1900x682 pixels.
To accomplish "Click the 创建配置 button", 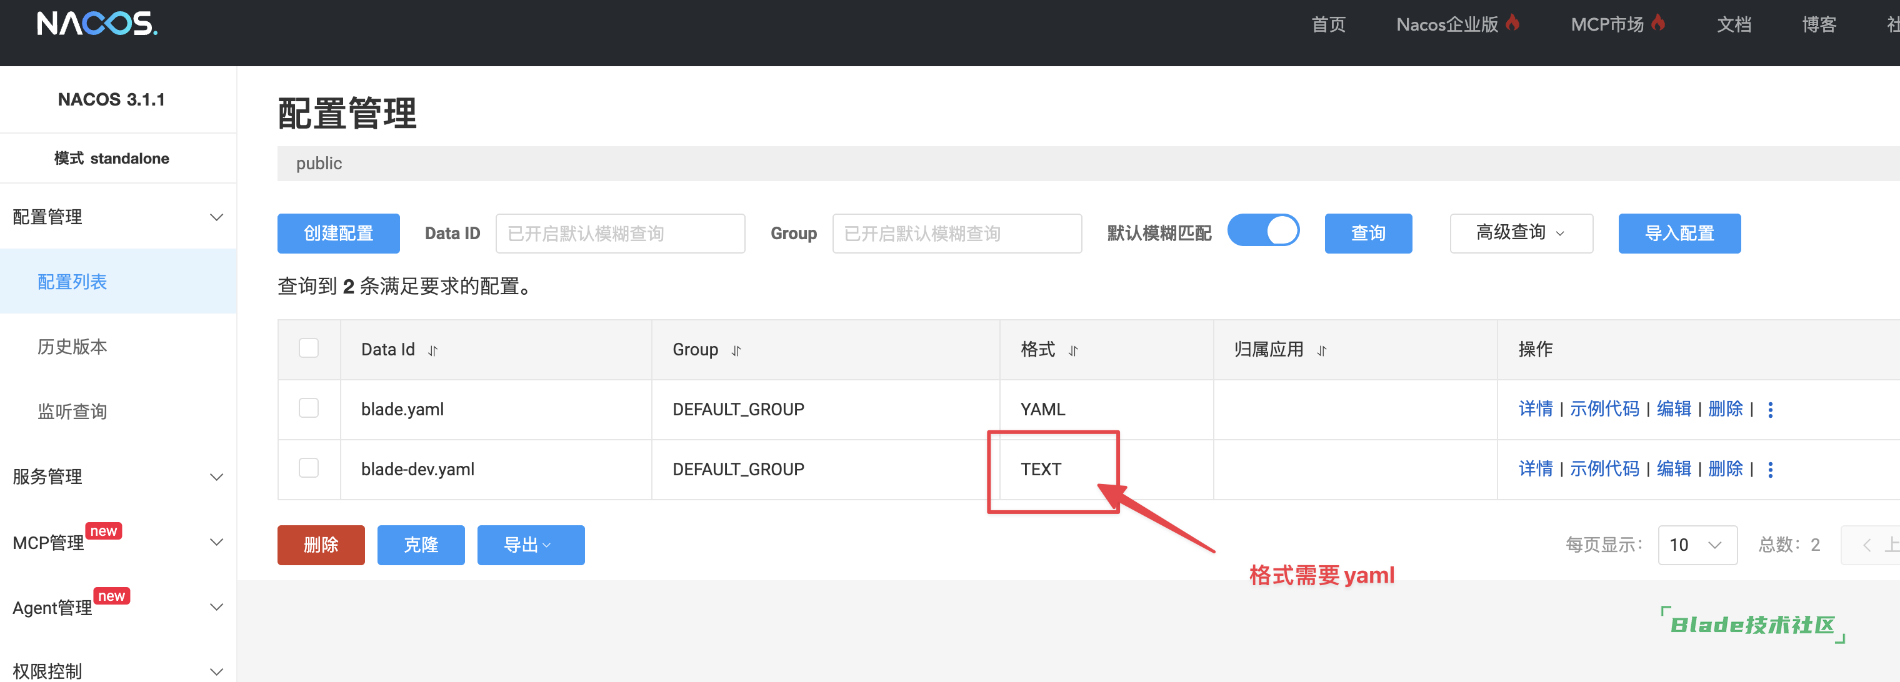I will click(337, 233).
